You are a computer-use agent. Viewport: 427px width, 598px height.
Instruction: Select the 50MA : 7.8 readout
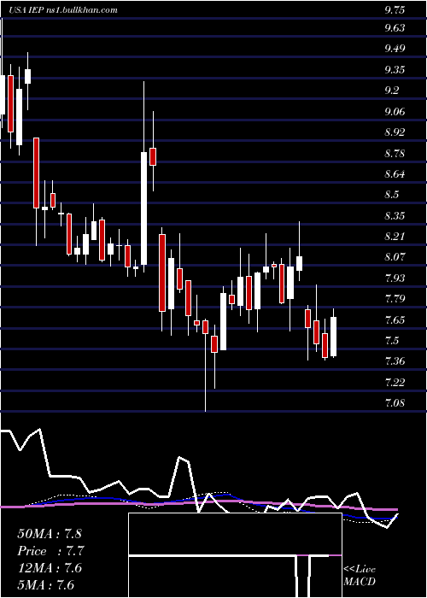[x=50, y=534]
